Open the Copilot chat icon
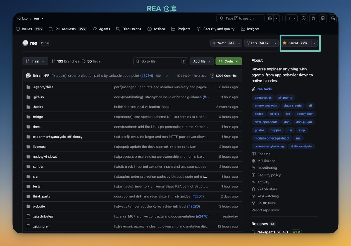Viewport: 351px width, 246px height. 270,18
